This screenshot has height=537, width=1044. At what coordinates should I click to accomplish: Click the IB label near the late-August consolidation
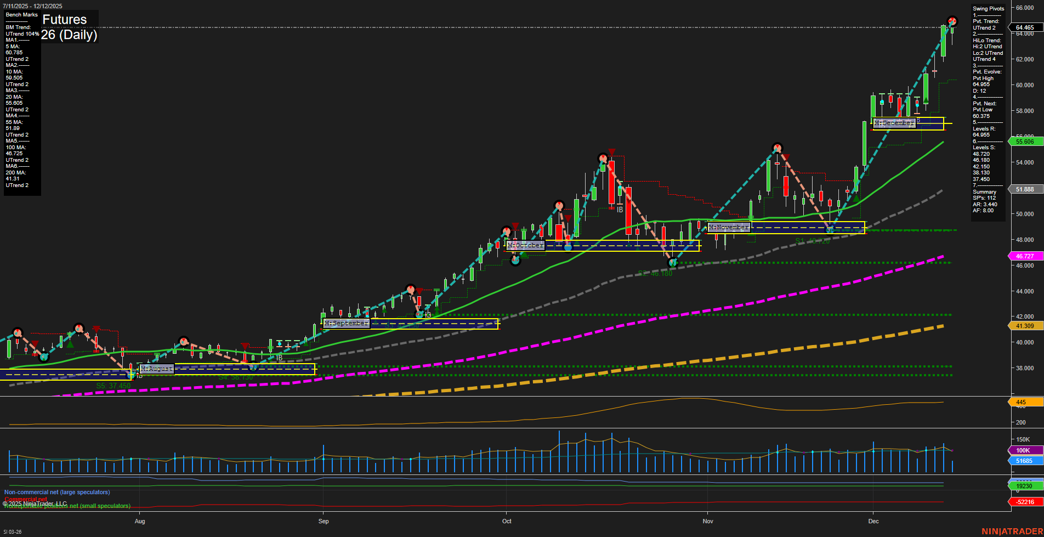coord(280,357)
